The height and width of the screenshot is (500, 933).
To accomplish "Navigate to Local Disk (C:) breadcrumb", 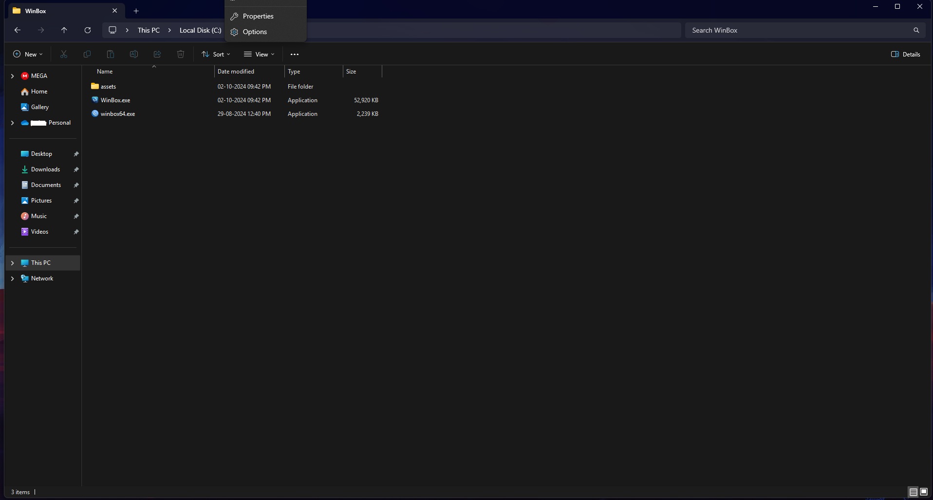I will (x=200, y=30).
